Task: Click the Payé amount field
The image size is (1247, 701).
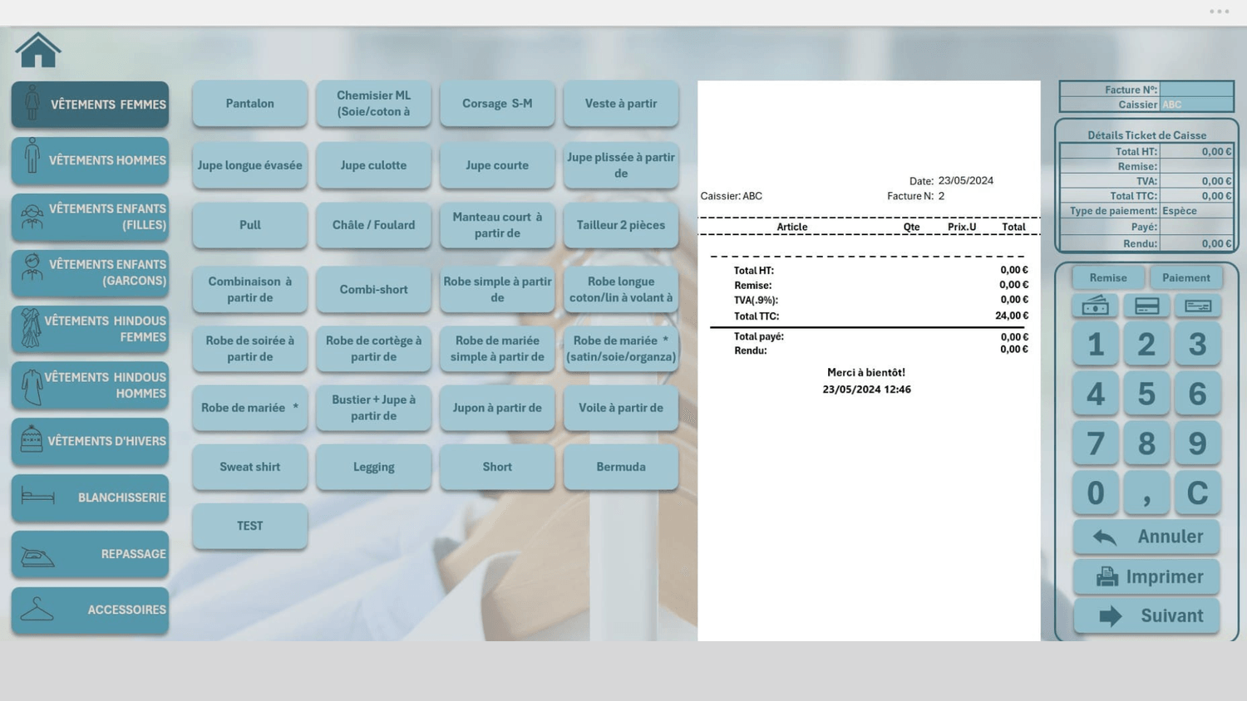Action: point(1196,227)
